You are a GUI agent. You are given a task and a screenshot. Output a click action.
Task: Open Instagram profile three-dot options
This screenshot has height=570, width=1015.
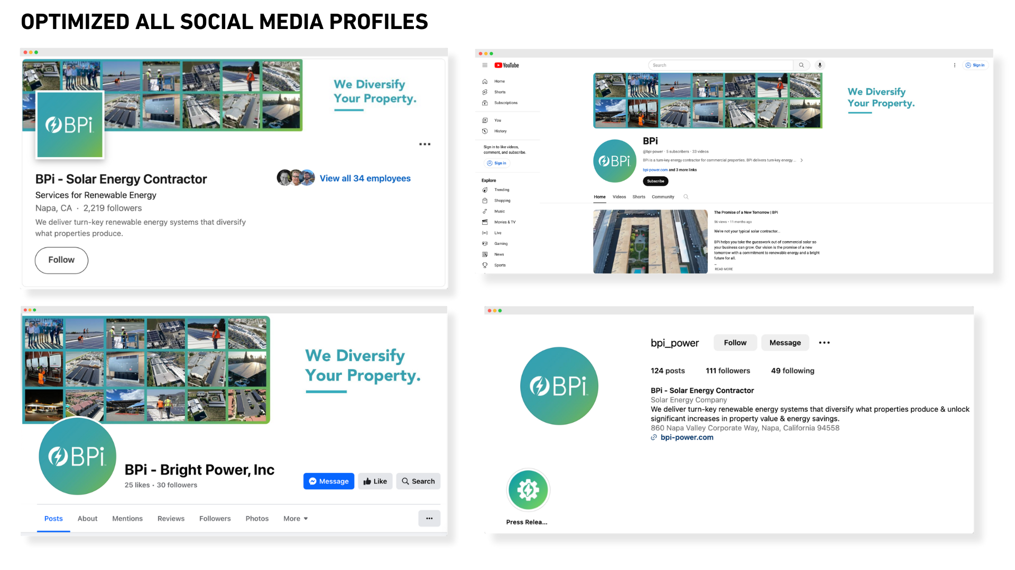(x=824, y=343)
